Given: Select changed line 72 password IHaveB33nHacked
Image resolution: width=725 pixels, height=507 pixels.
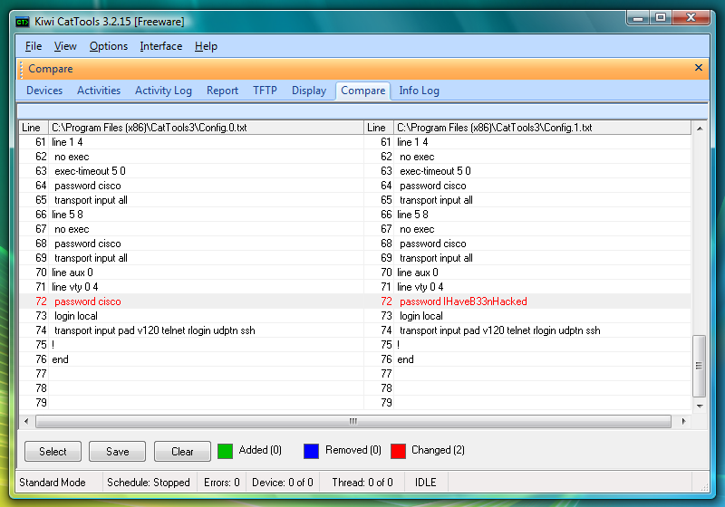Looking at the screenshot, I should (462, 301).
